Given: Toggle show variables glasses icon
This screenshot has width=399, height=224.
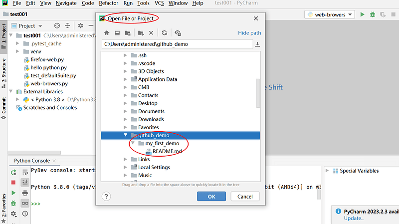Looking at the screenshot, I should point(25,204).
